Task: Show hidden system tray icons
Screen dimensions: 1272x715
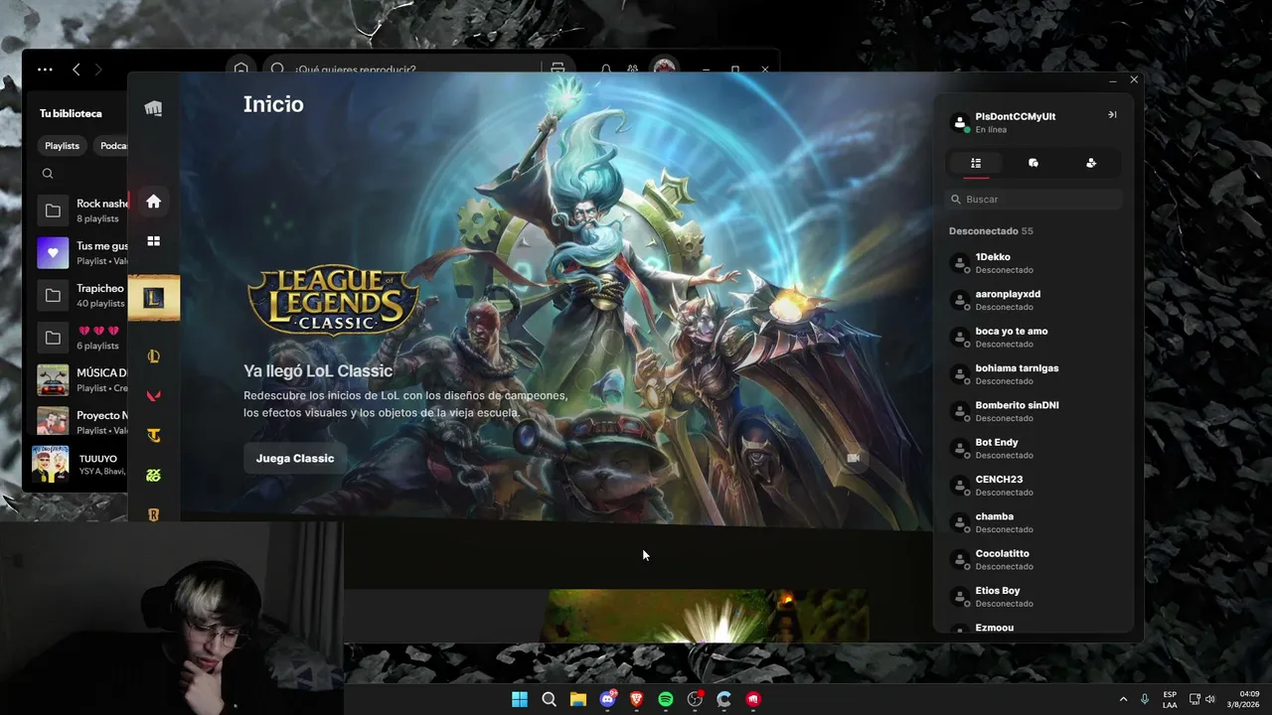Action: pos(1123,699)
